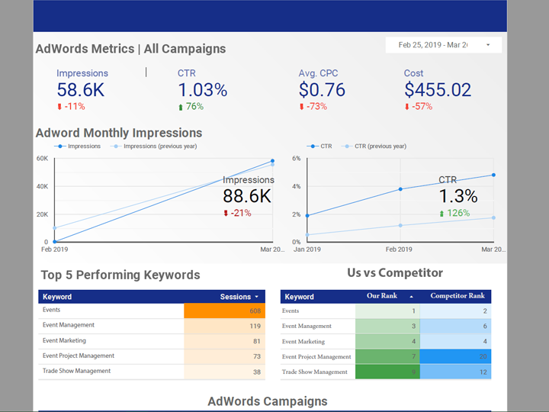Click the 1.3% CTR chart value
Viewport: 549px width, 412px height.
click(x=458, y=196)
